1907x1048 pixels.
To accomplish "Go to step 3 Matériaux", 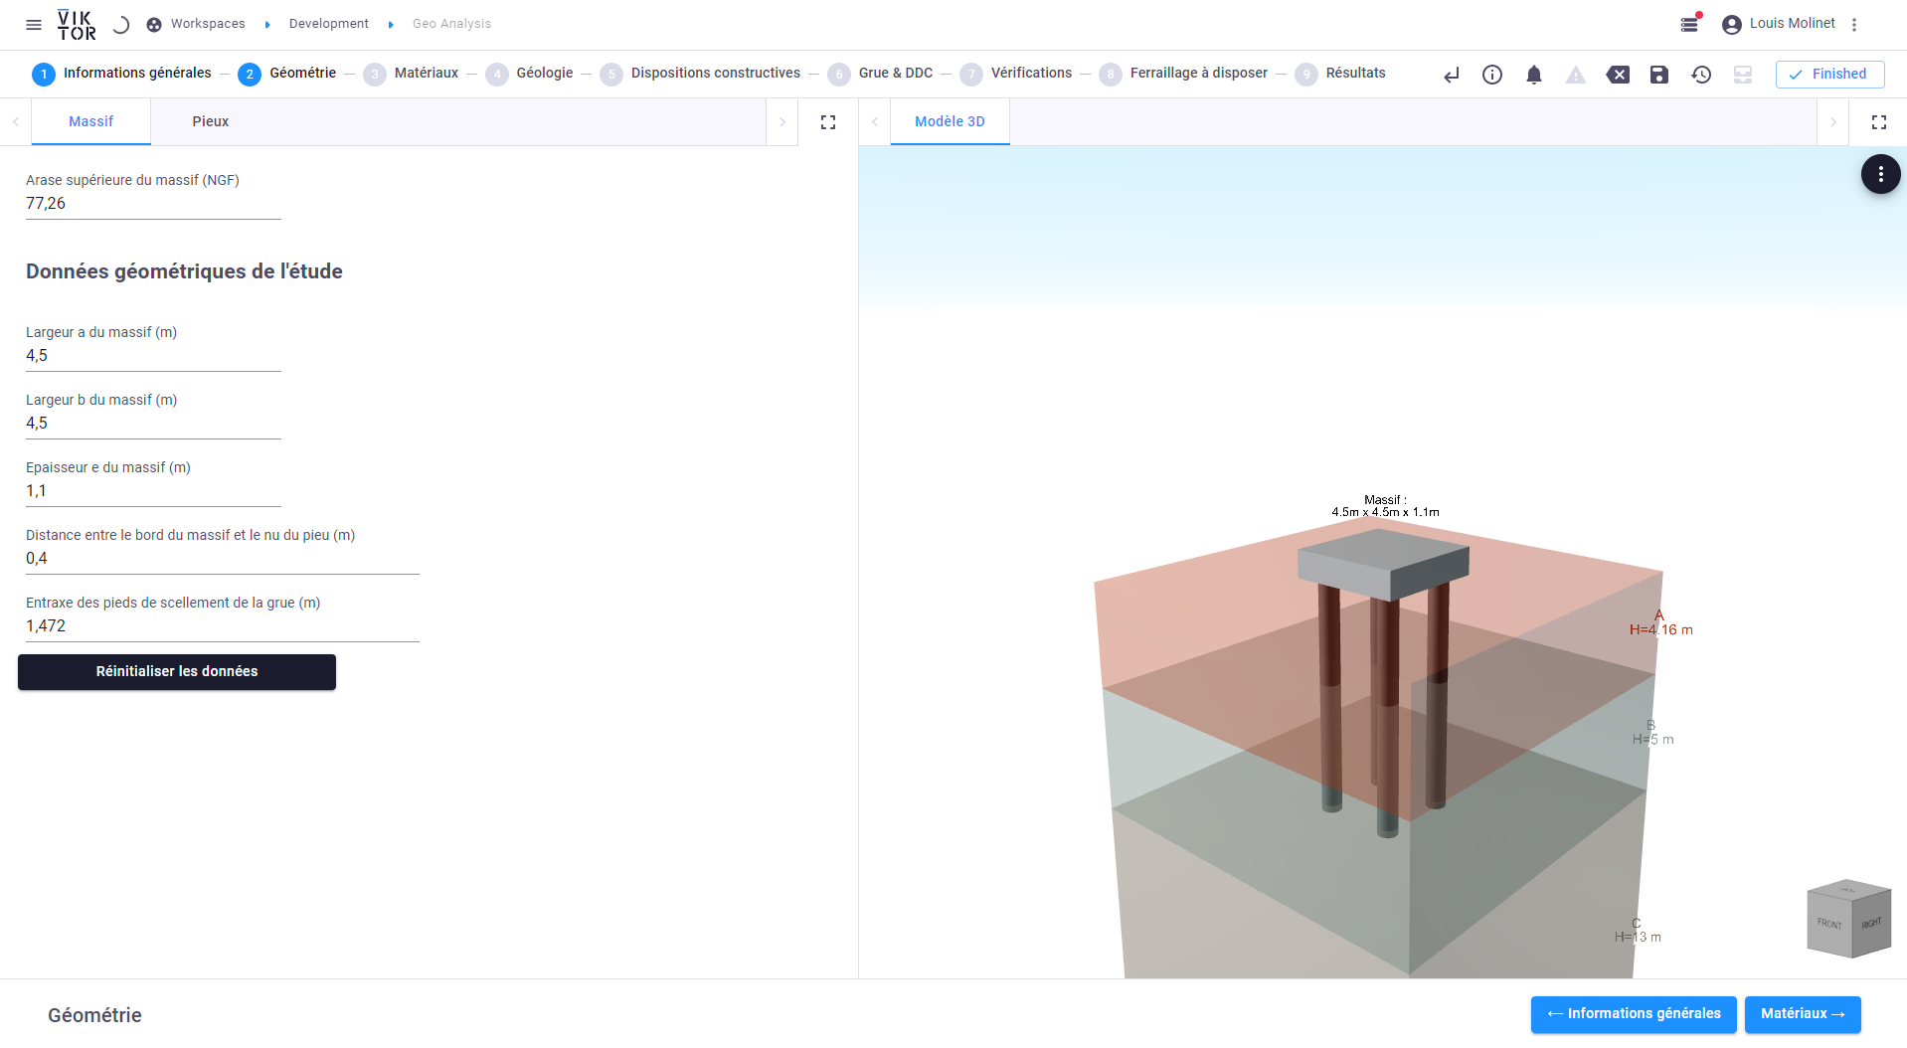I will point(411,74).
